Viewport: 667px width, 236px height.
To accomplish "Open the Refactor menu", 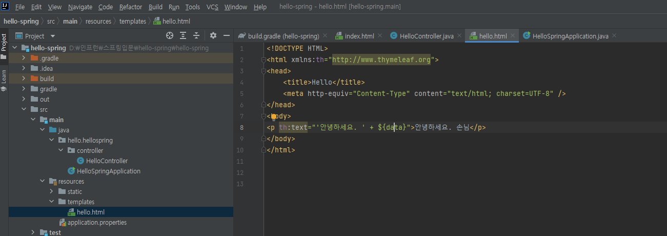I will point(131,7).
